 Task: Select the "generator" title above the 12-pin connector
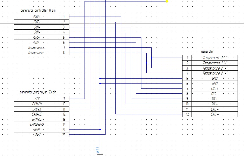tap(207, 52)
